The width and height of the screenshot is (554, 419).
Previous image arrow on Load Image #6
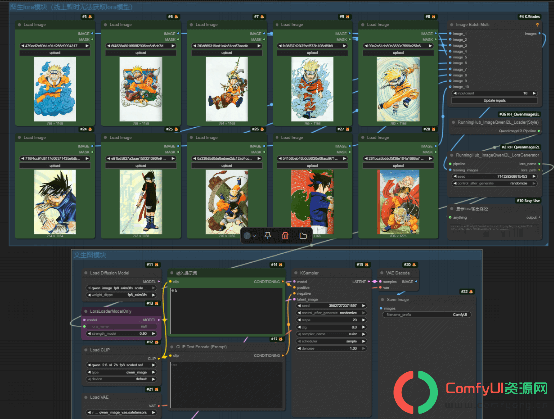(109, 46)
